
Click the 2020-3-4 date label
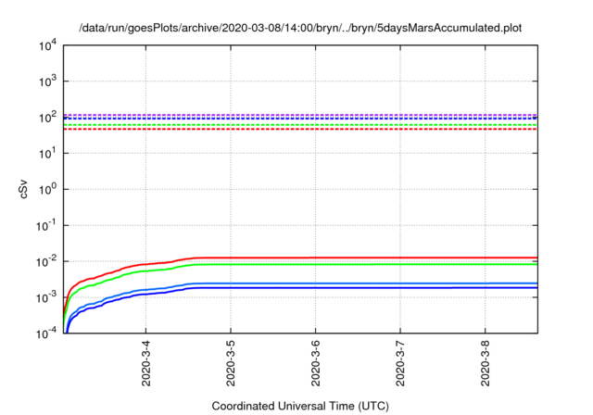[x=146, y=363]
